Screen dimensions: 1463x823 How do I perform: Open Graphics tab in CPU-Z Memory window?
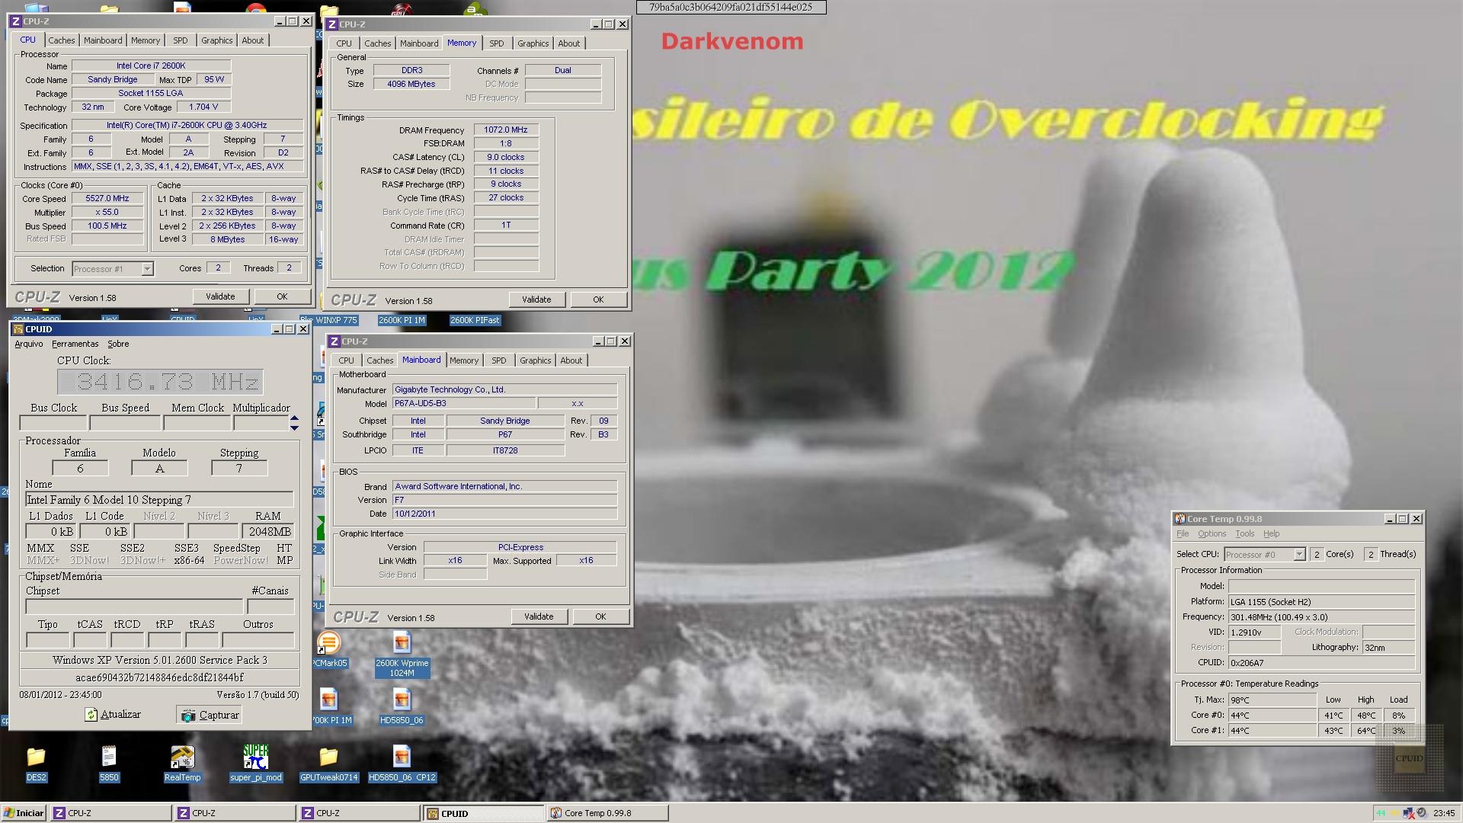[x=533, y=43]
